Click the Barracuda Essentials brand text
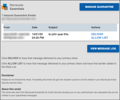Image resolution: width=120 pixels, height=100 pixels. 17,7
